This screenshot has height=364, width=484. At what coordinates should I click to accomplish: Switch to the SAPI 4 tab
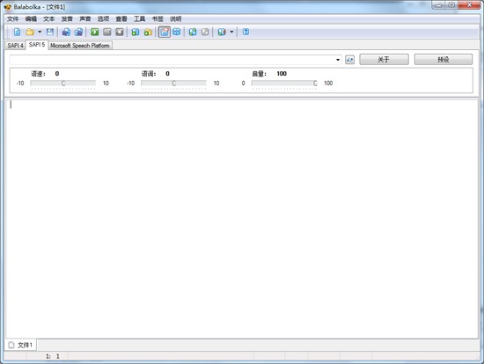pyautogui.click(x=15, y=46)
